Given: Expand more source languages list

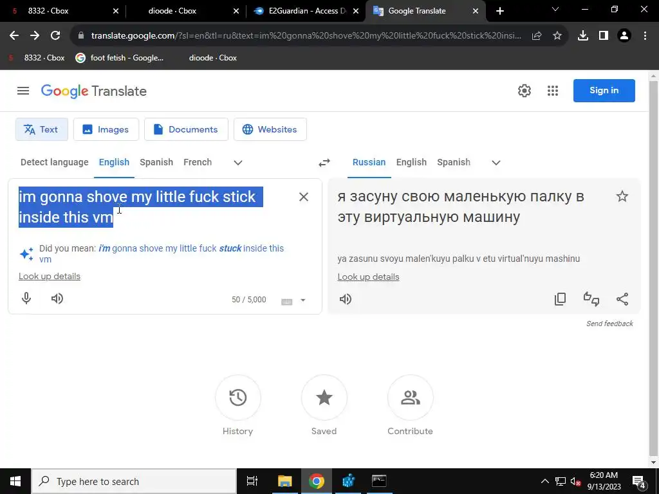Looking at the screenshot, I should [x=238, y=163].
